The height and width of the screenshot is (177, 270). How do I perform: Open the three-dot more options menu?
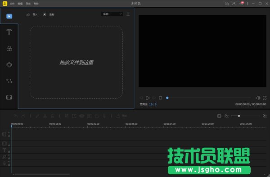[x=247, y=4]
